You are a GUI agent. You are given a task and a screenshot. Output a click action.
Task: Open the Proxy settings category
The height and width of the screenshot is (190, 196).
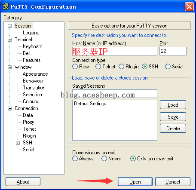coord(28,122)
